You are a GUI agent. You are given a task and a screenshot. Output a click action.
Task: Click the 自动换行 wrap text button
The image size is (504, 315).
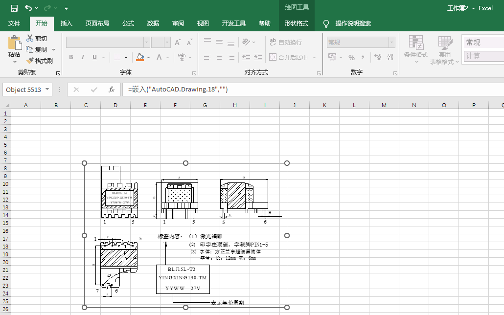click(286, 42)
